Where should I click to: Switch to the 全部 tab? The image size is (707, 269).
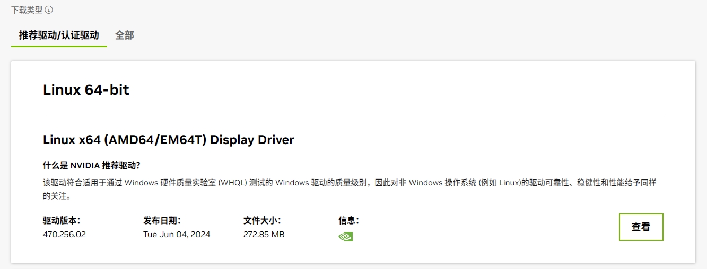(125, 35)
